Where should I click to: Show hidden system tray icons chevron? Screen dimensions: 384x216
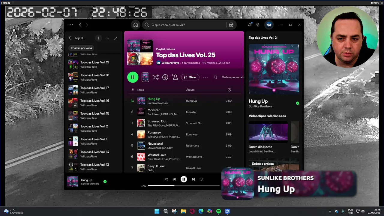click(330, 211)
